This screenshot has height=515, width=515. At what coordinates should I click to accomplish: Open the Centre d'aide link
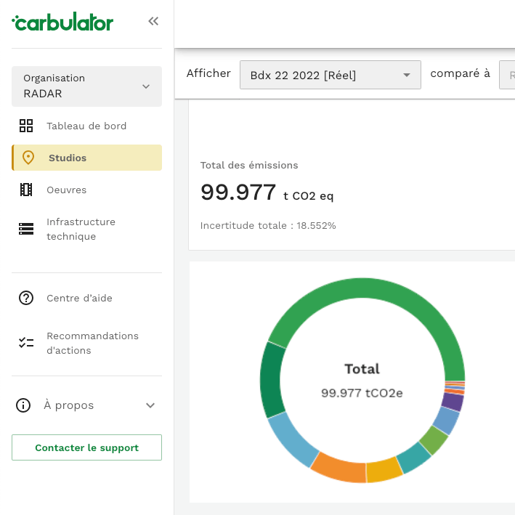click(79, 298)
